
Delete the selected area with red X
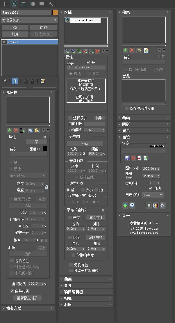point(98,51)
